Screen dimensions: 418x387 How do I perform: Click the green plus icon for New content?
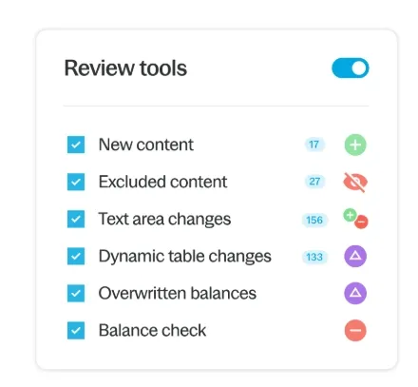[355, 145]
